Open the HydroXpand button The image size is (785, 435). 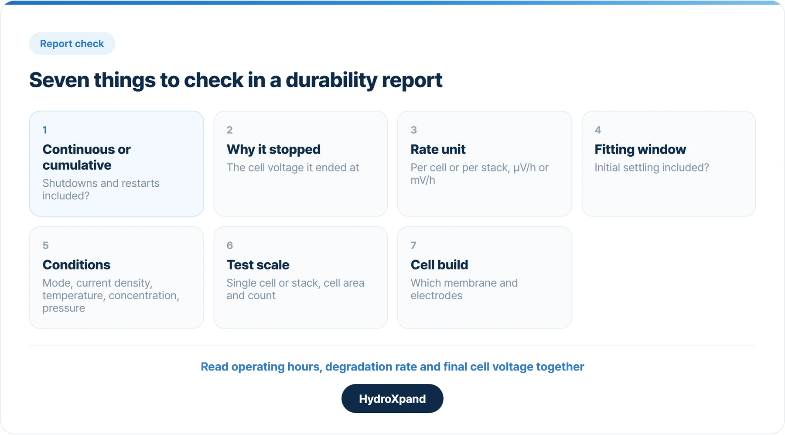tap(392, 398)
